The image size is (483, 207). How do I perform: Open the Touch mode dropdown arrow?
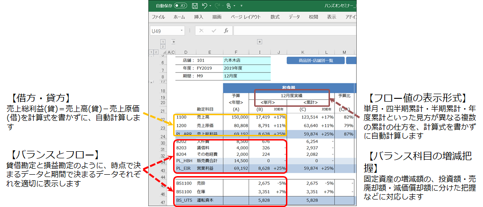tap(234, 6)
